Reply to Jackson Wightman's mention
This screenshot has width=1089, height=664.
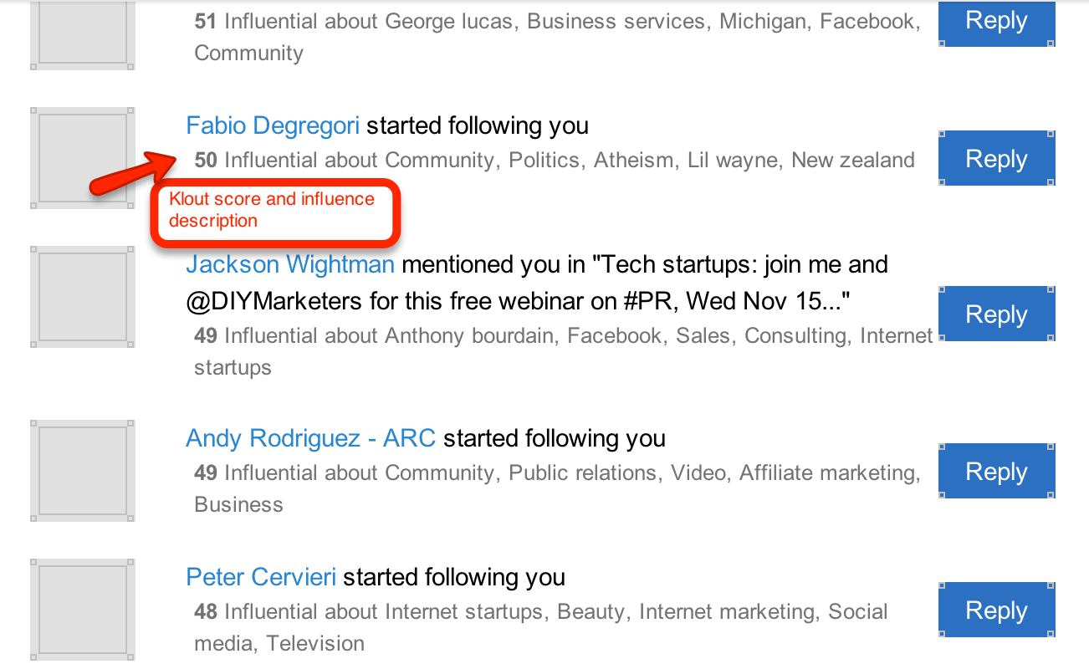tap(996, 314)
